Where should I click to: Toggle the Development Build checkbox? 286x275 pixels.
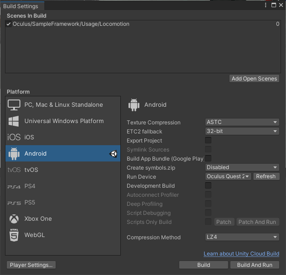(208, 186)
